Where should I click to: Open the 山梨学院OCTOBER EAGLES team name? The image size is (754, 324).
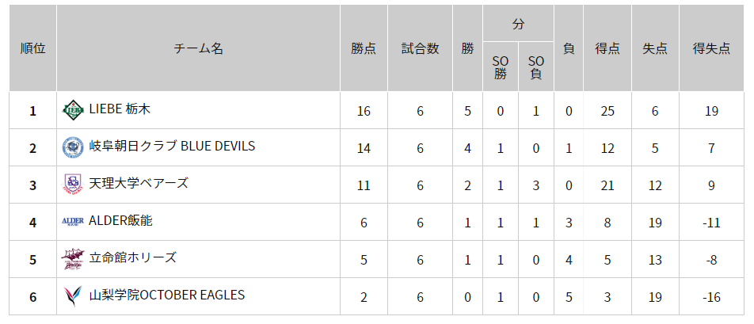[x=167, y=295]
